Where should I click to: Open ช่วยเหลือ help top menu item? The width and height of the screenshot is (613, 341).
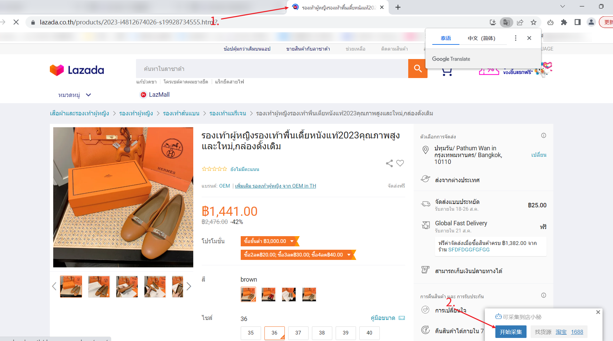pyautogui.click(x=355, y=49)
